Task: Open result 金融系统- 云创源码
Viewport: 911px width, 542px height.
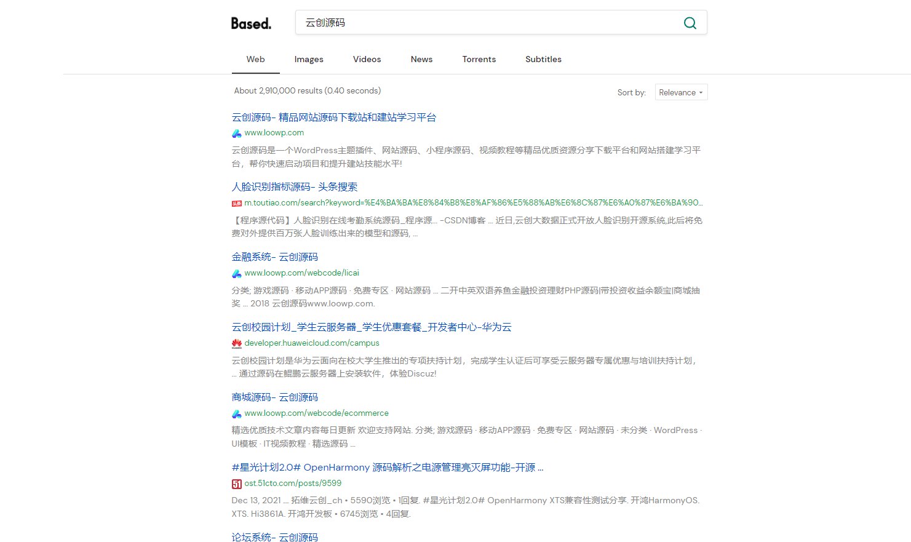Action: tap(275, 257)
